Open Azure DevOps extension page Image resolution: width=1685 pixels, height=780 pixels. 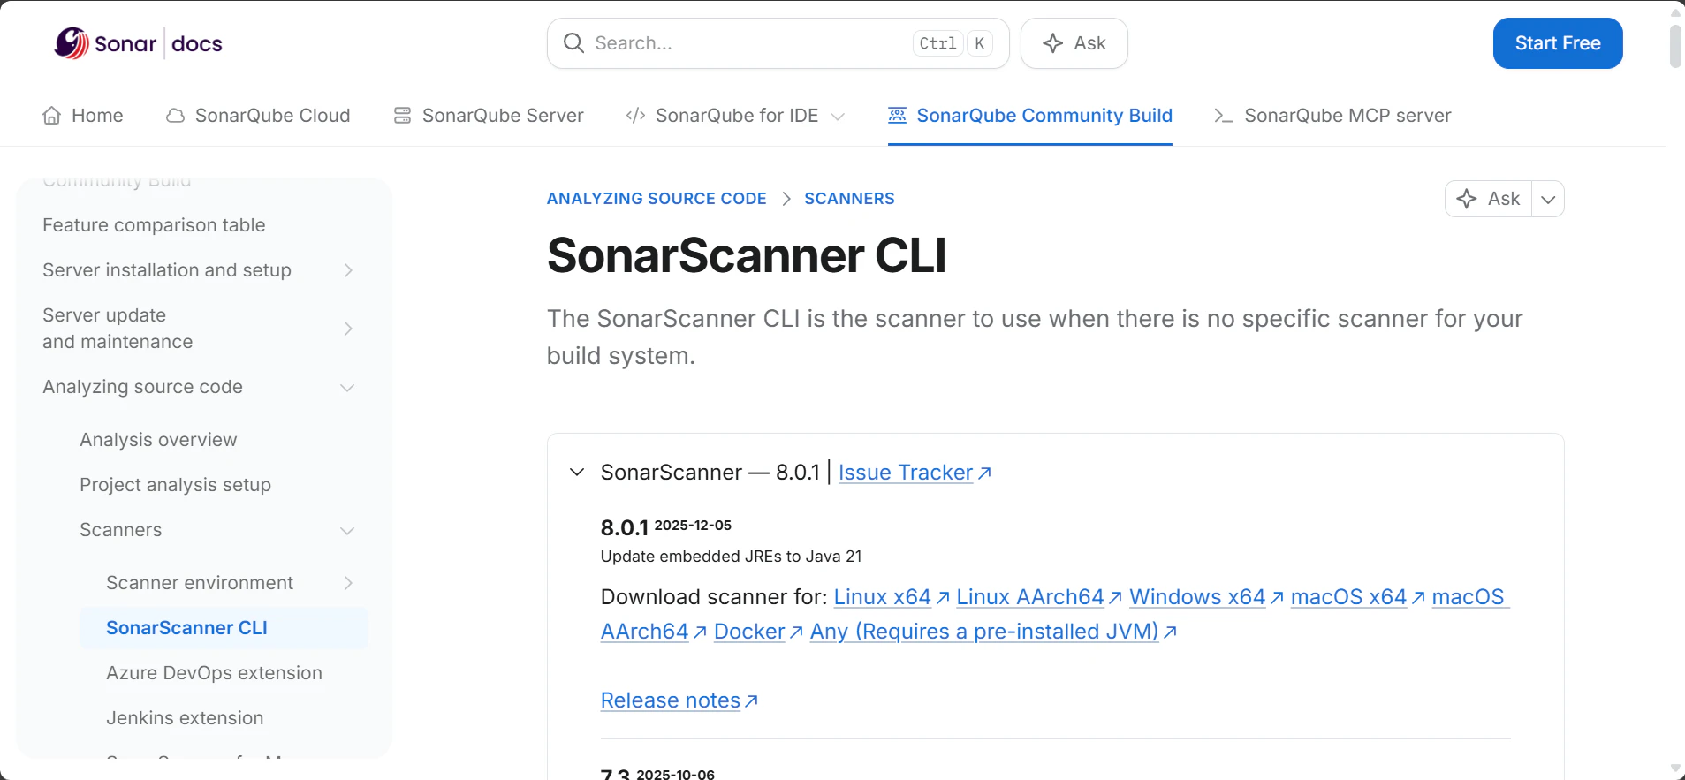click(214, 673)
